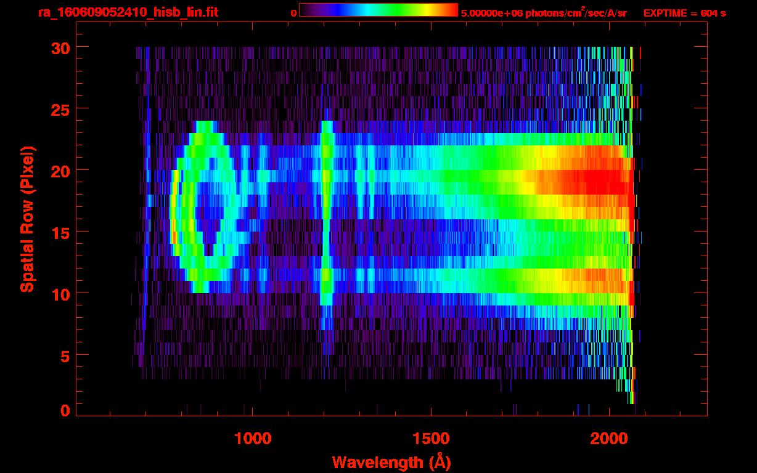Click the EXPTIME = 604 s text
Viewport: 757px width, 473px height.
coord(684,13)
